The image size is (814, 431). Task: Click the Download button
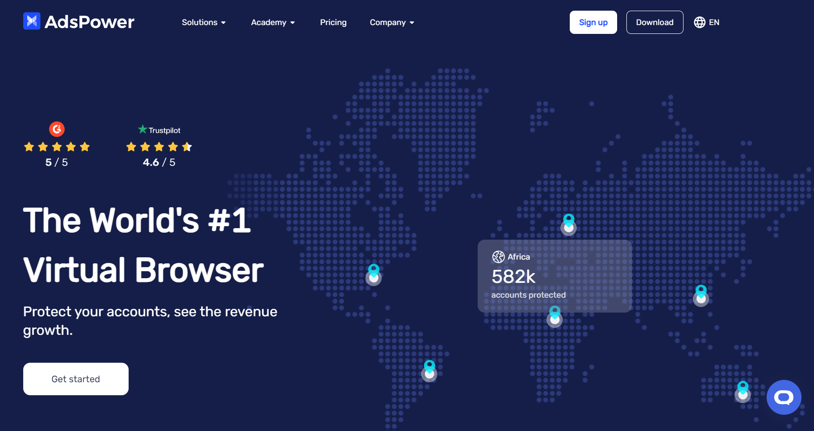(x=654, y=22)
